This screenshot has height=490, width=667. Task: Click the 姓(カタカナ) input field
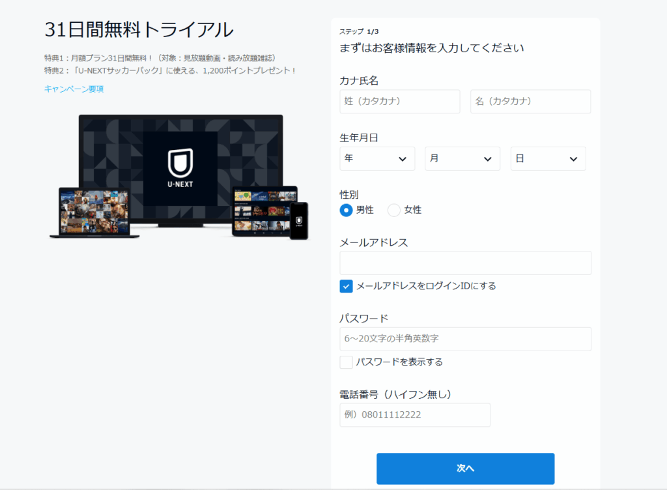(400, 101)
